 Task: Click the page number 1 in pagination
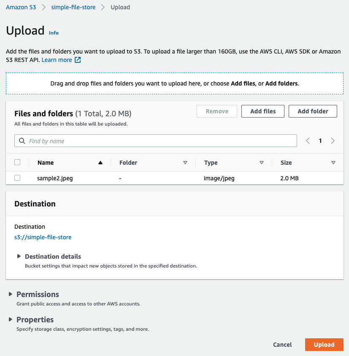coord(320,141)
